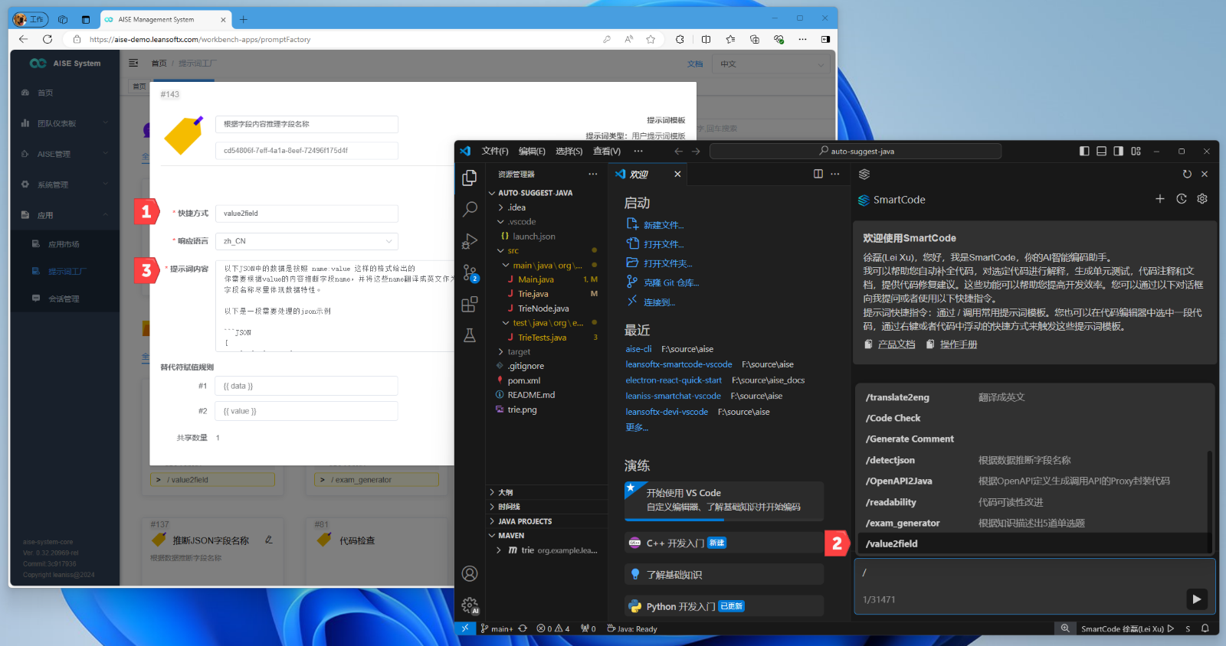1226x646 pixels.
Task: Open Source Control view with badge
Action: pos(470,272)
